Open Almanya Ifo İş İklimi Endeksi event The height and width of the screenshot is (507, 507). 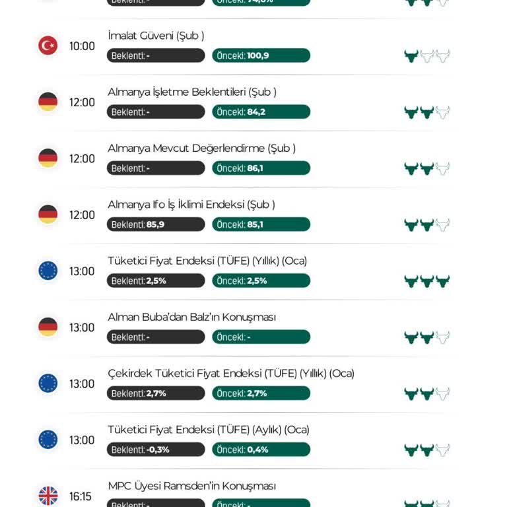191,205
